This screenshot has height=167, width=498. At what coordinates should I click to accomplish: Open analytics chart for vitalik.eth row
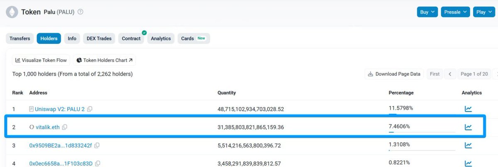(468, 127)
